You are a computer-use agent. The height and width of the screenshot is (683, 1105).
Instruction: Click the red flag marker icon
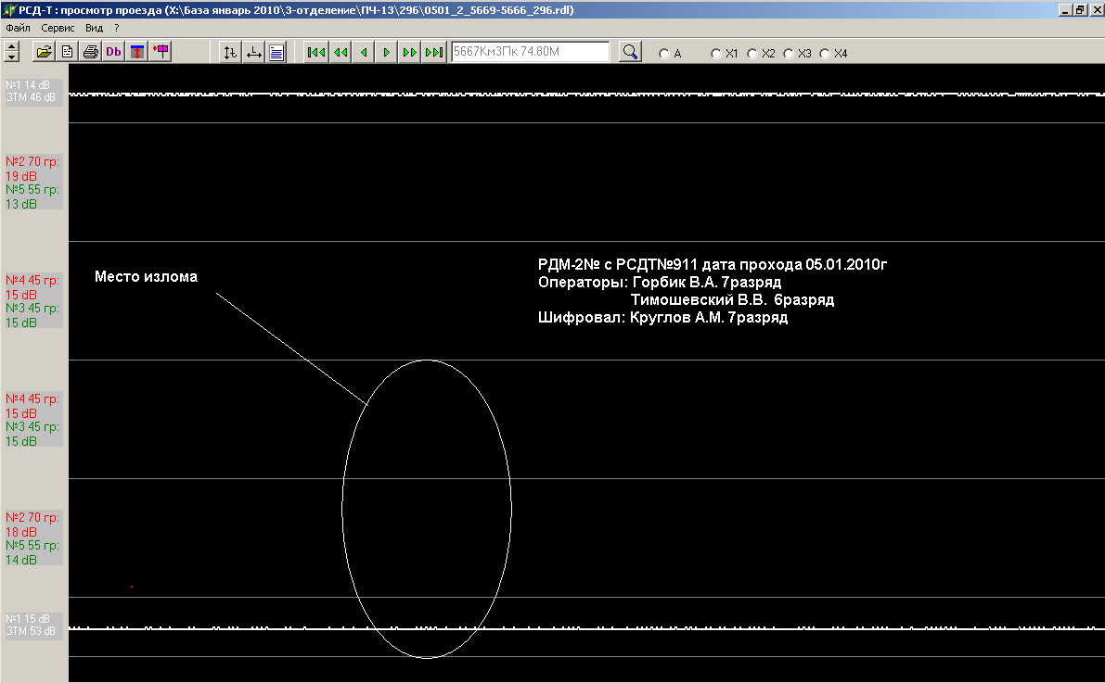point(161,52)
